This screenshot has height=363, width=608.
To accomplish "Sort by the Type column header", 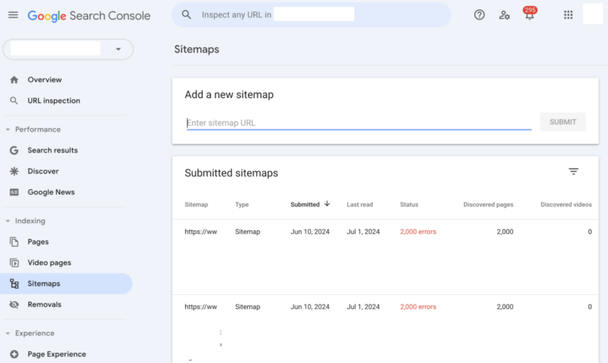I will tap(242, 205).
